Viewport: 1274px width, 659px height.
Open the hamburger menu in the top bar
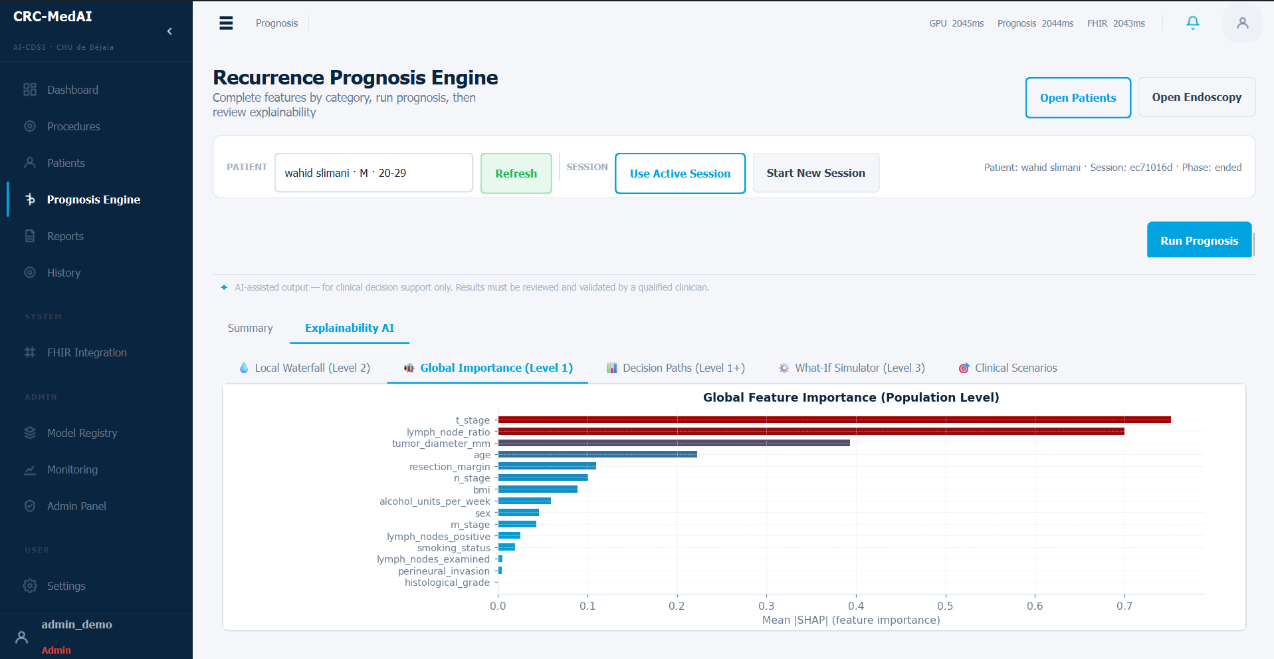click(226, 23)
